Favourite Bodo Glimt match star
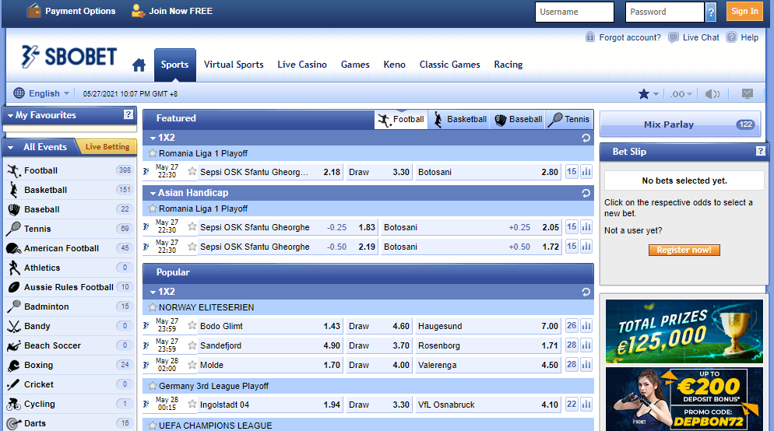 tap(192, 325)
